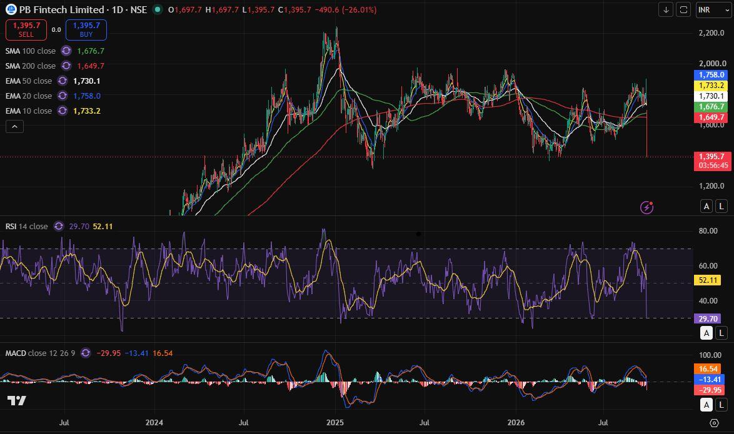Click the -29.95 MACD axis label
The image size is (734, 434).
[709, 390]
